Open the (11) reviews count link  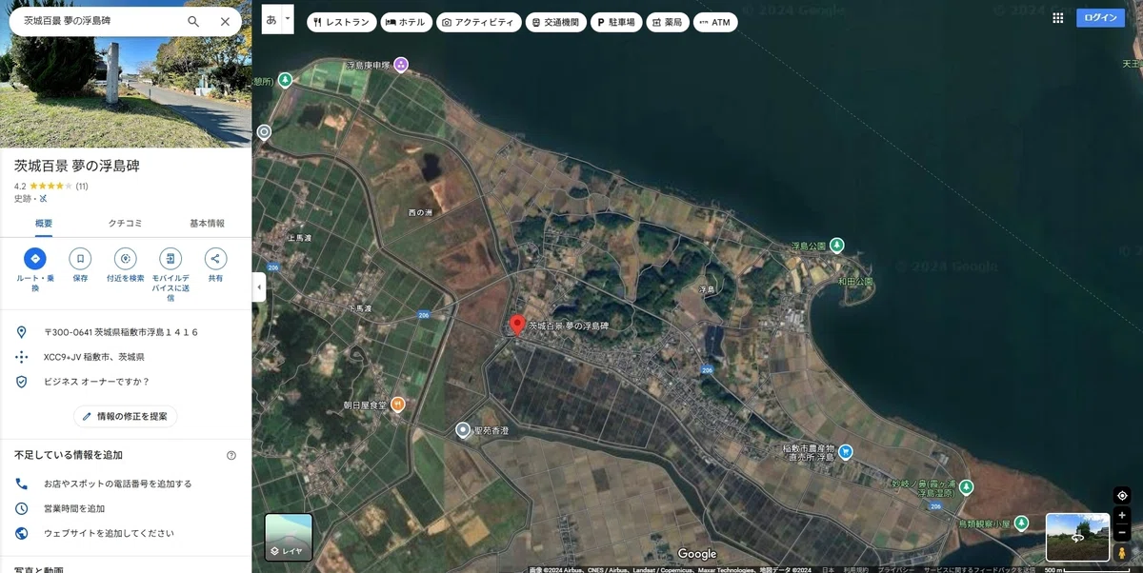tap(82, 186)
